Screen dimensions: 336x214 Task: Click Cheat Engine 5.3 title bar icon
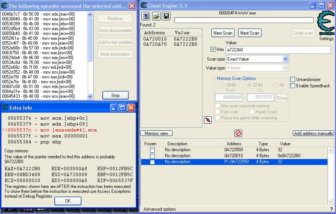tap(144, 5)
